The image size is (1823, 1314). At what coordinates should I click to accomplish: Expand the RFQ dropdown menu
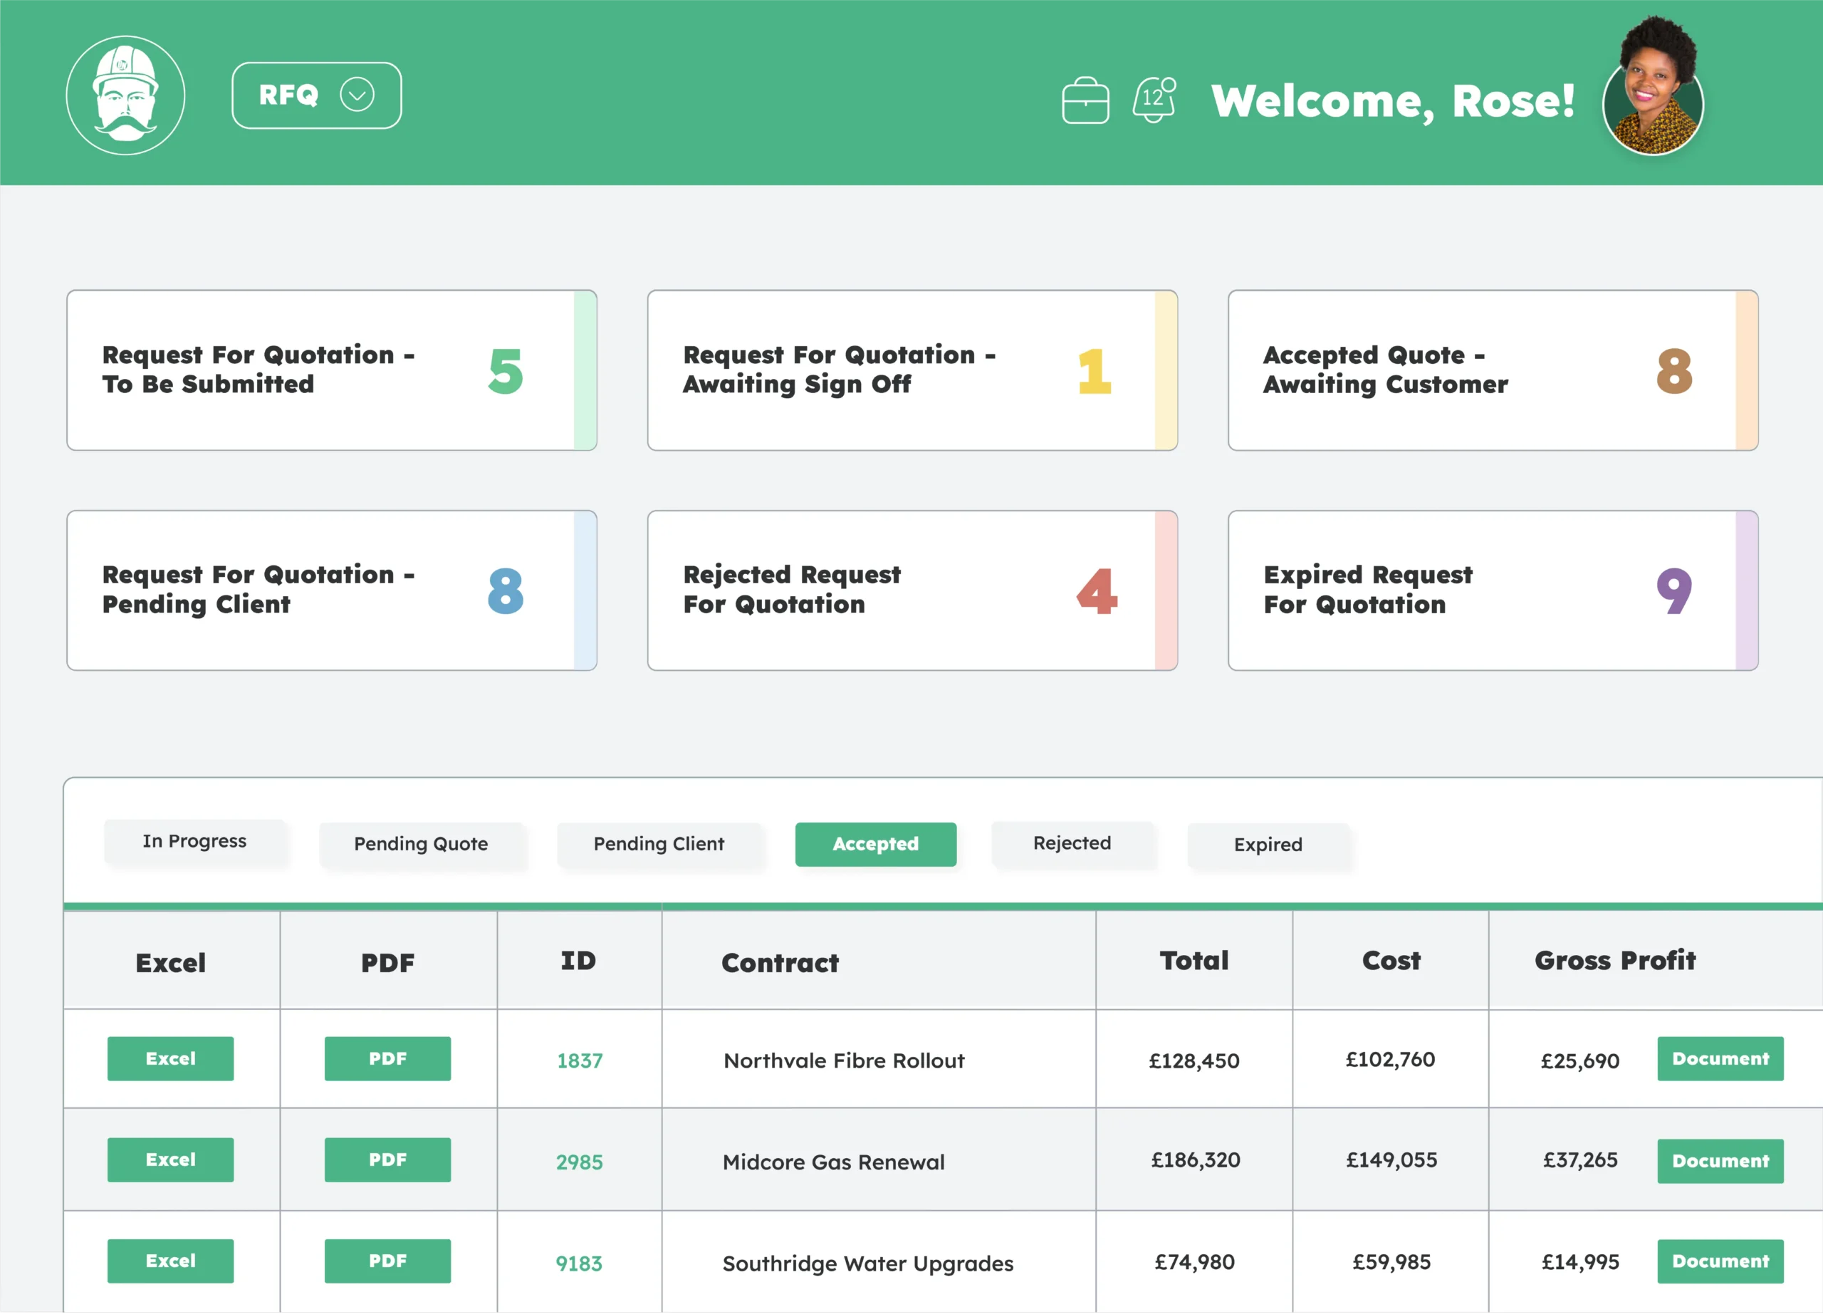coord(317,95)
